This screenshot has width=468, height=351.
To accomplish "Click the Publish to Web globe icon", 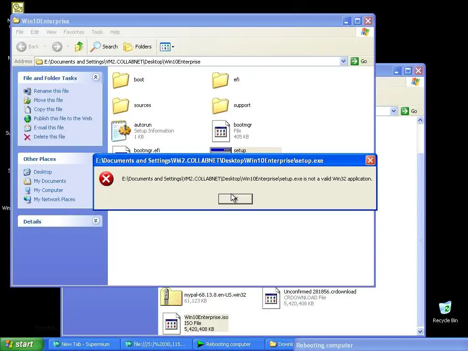I will point(27,119).
